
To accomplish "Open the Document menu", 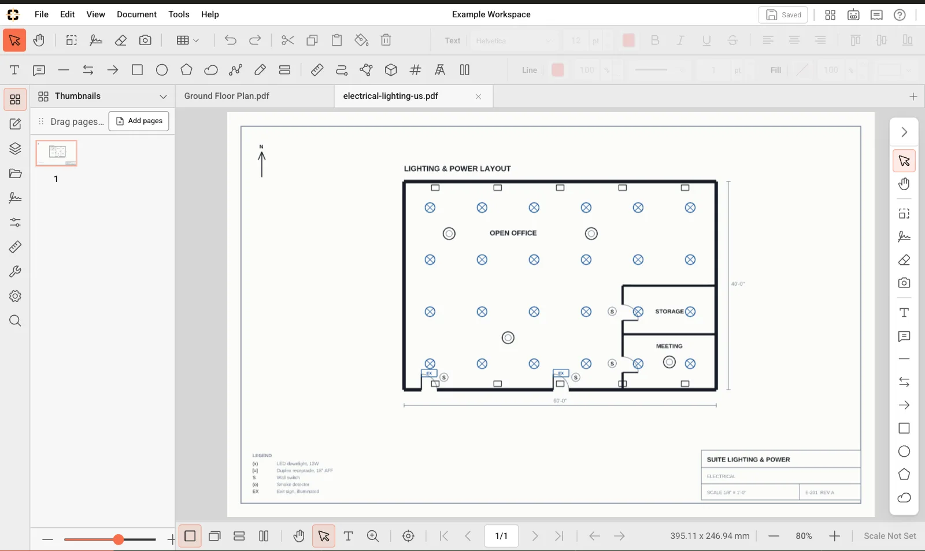I will [x=136, y=14].
